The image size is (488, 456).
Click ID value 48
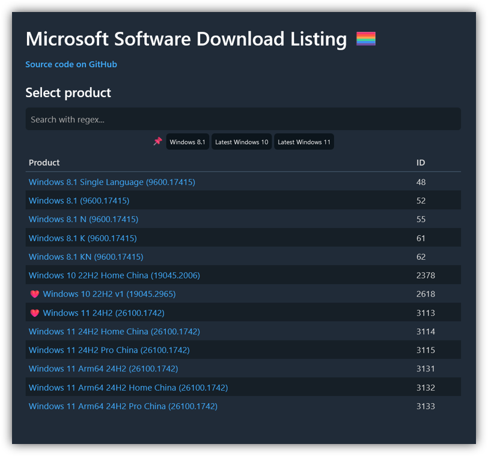(421, 182)
